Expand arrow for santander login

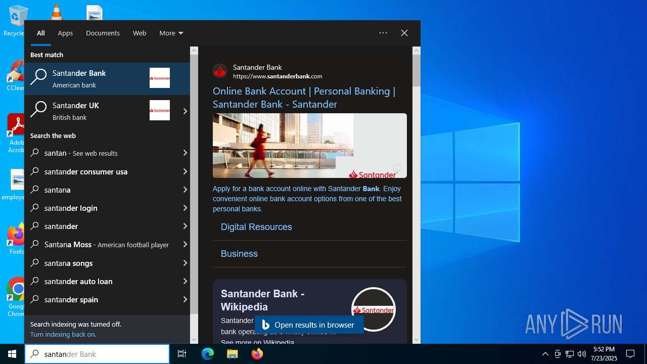tap(185, 208)
